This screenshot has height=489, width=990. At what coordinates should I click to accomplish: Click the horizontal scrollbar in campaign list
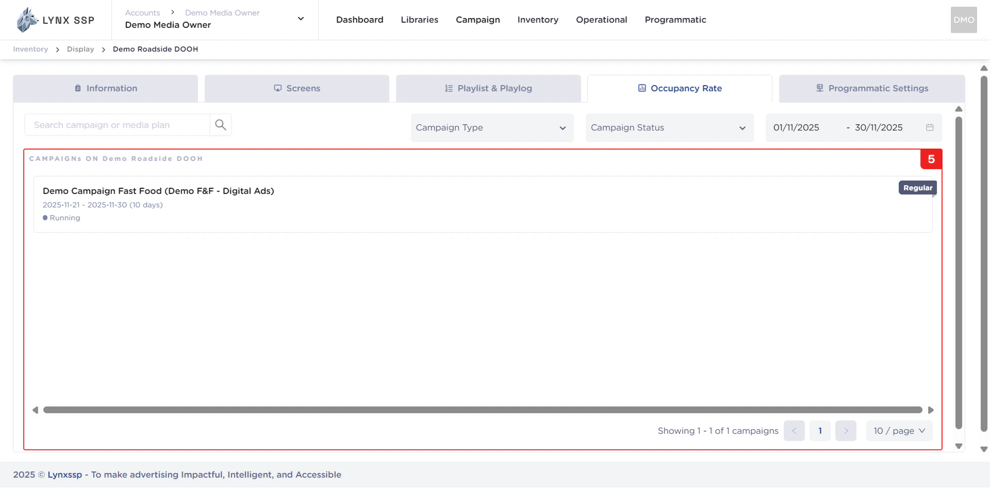coord(483,410)
